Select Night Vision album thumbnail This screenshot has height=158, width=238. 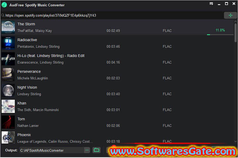point(8,91)
